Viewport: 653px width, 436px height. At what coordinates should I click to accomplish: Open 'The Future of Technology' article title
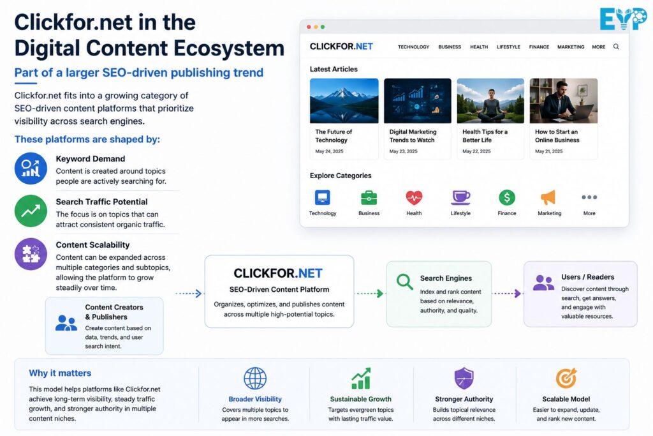tap(334, 136)
